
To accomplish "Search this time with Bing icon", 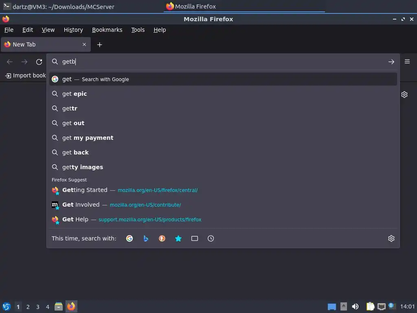I will [x=146, y=238].
